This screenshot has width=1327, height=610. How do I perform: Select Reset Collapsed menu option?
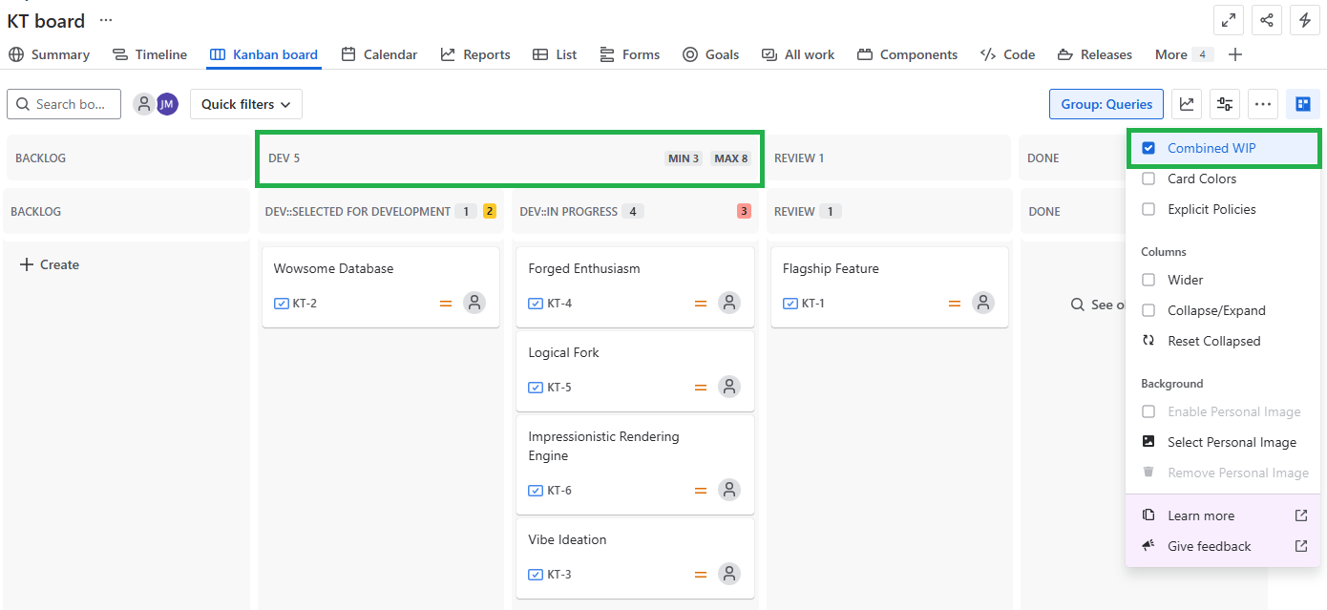1213,341
